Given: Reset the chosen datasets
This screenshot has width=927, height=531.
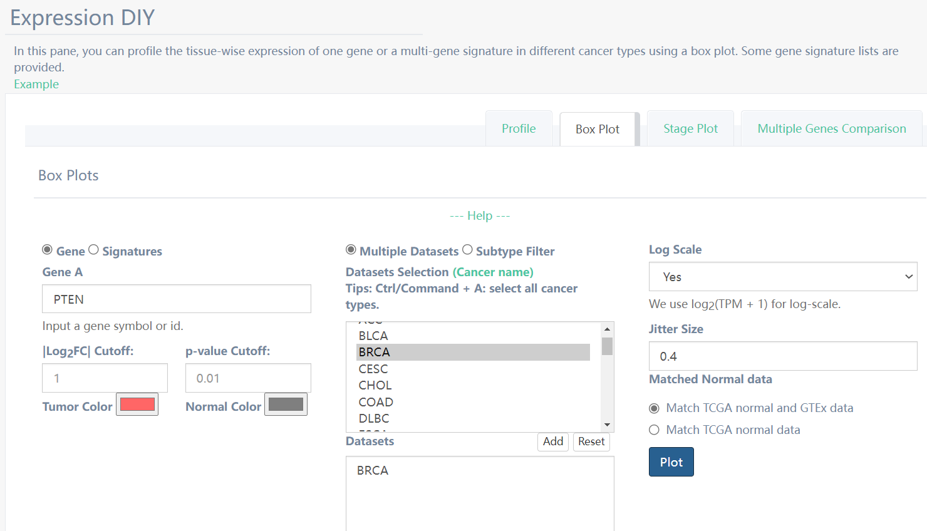Looking at the screenshot, I should click(x=591, y=441).
